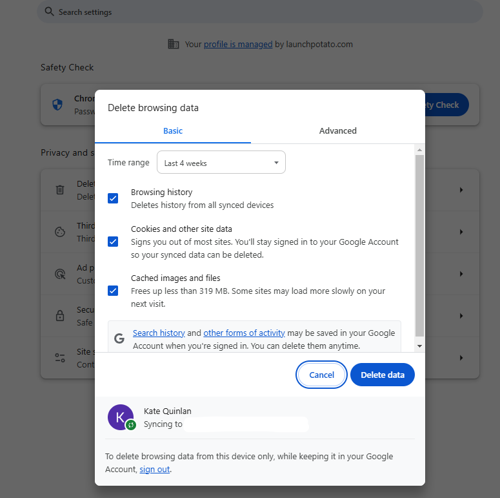Select the Basic tab
This screenshot has width=500, height=498.
pos(173,130)
